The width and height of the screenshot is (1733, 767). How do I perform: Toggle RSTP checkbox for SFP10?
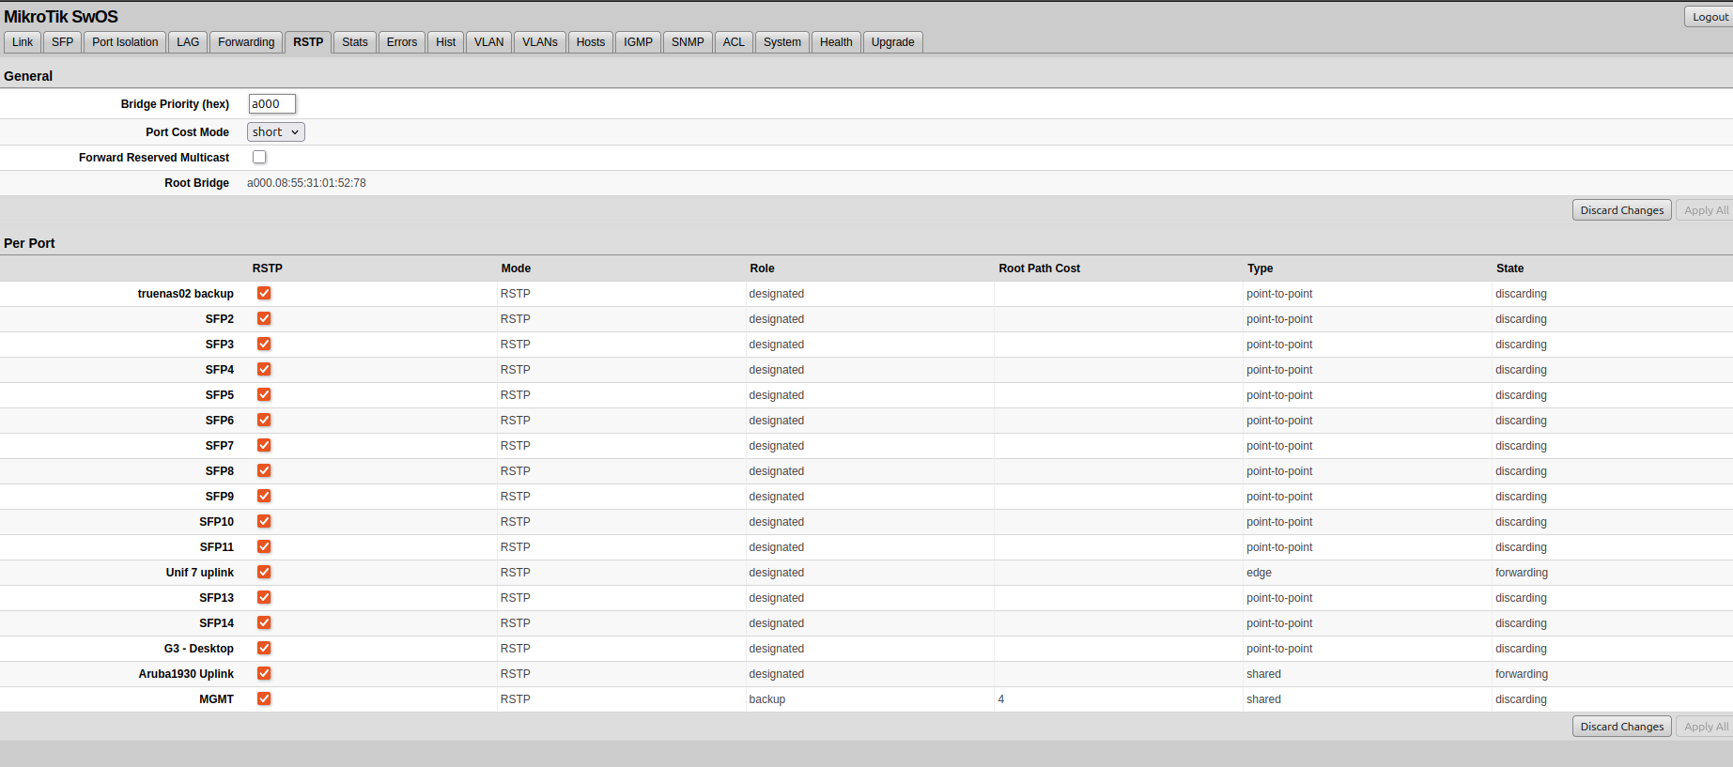coord(264,521)
